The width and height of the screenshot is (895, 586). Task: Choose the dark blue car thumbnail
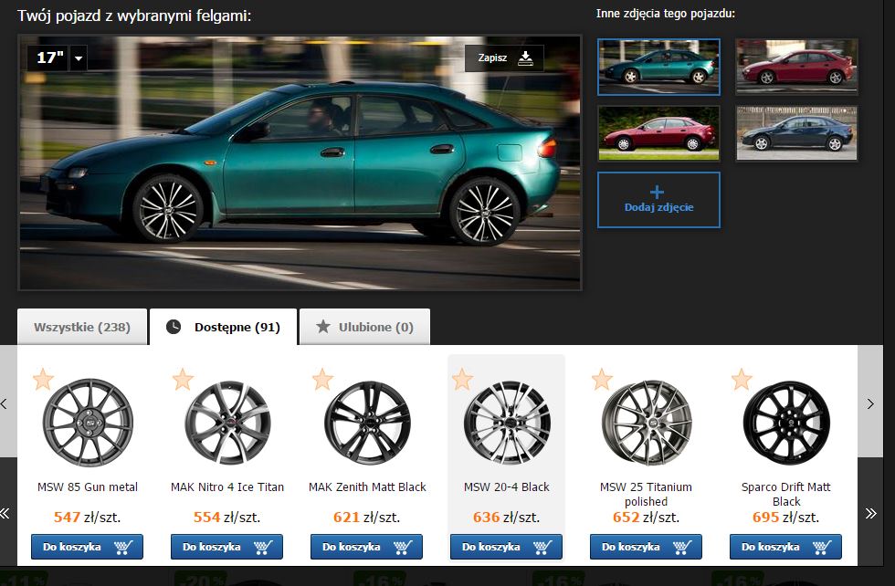(796, 133)
